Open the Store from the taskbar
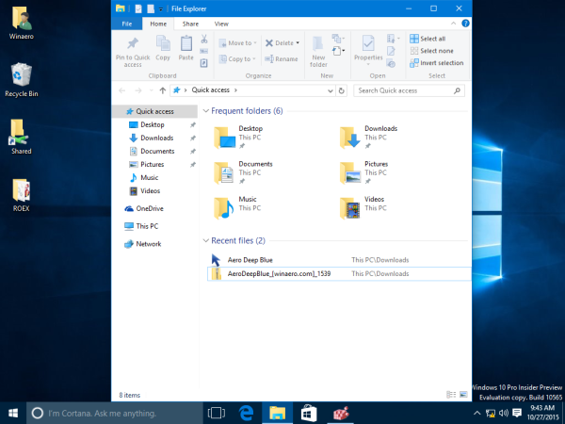This screenshot has height=424, width=565. coord(309,414)
